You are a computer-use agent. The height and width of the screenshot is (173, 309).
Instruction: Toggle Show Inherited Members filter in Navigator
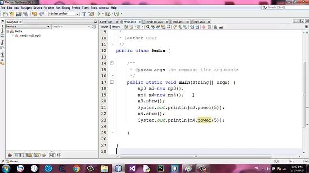click(10, 155)
